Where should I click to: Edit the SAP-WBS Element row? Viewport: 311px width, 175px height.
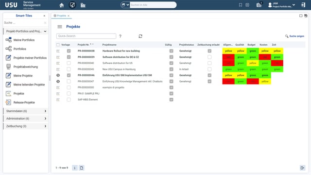(58, 100)
